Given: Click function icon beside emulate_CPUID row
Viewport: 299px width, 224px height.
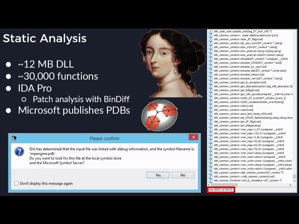Looking at the screenshot, I should 210,63.
